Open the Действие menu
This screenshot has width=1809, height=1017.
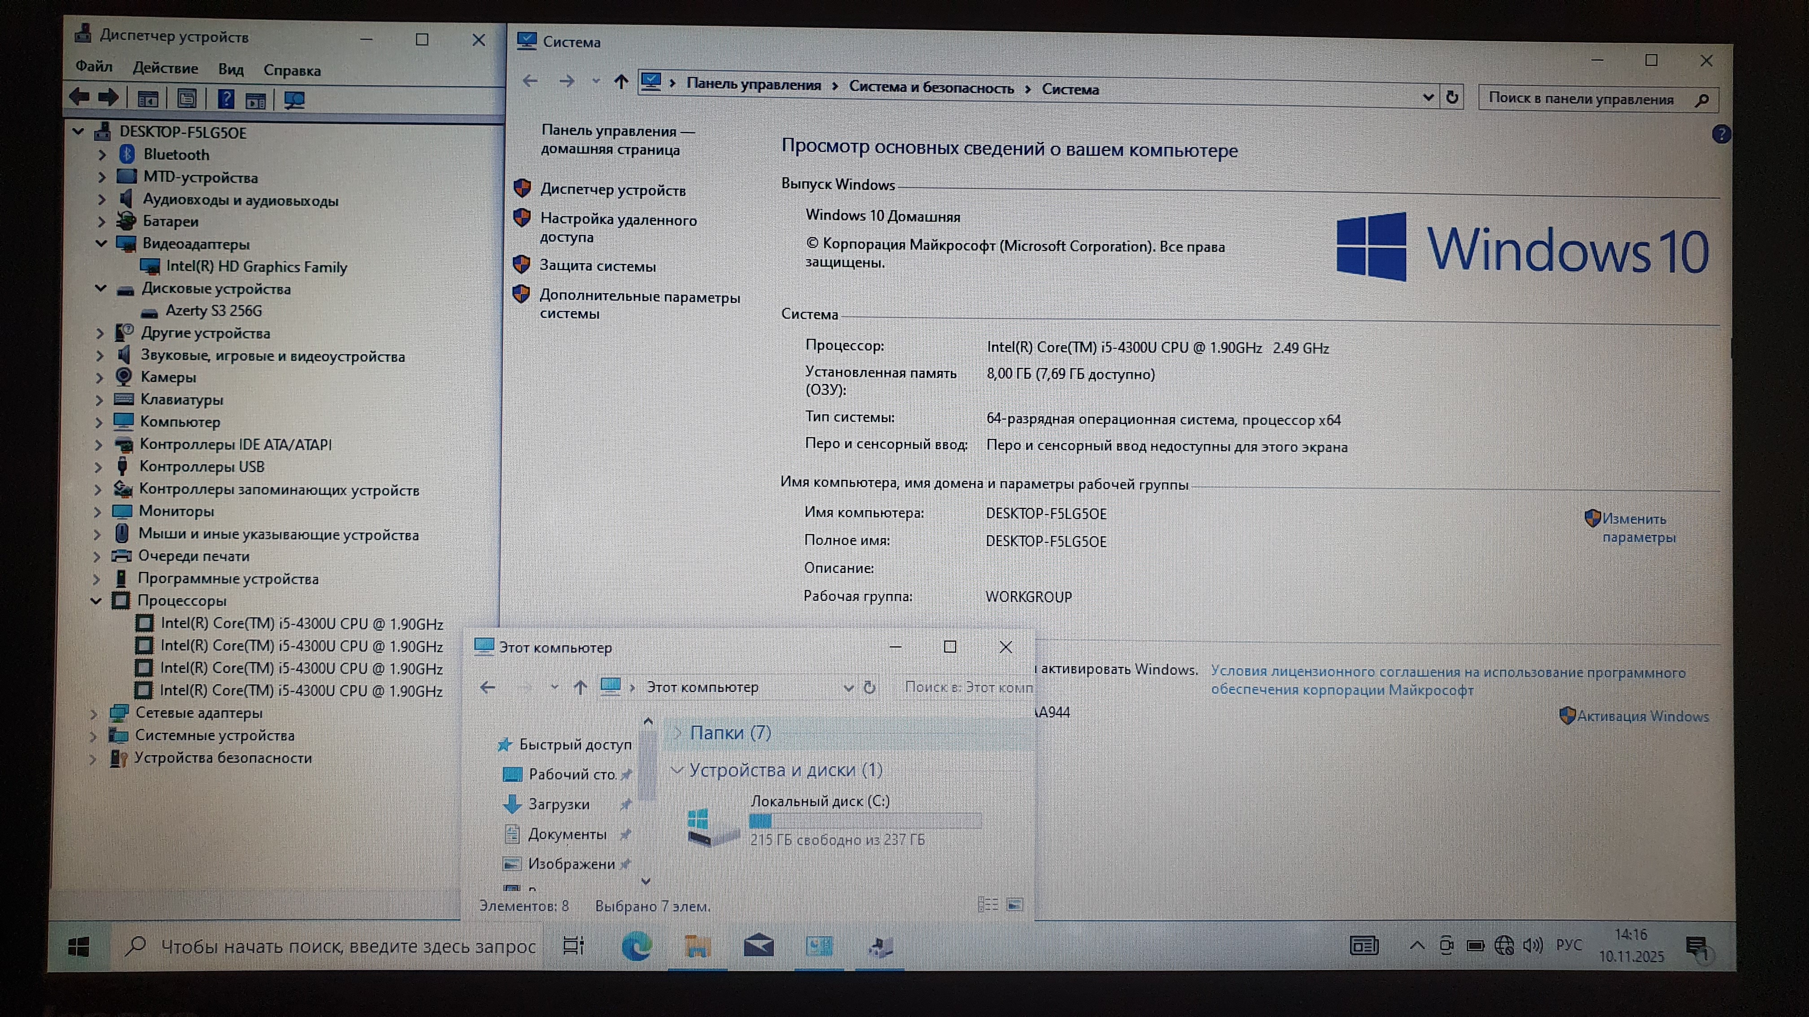165,68
